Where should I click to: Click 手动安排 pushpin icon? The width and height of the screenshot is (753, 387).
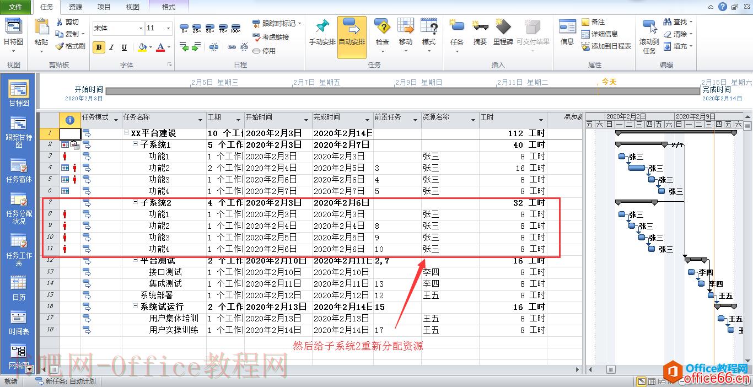[x=322, y=26]
